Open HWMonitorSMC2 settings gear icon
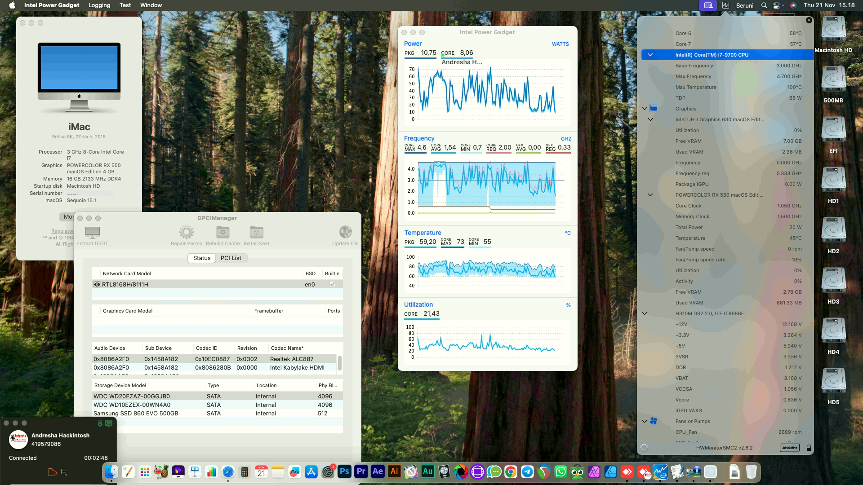The height and width of the screenshot is (485, 863). coord(644,448)
